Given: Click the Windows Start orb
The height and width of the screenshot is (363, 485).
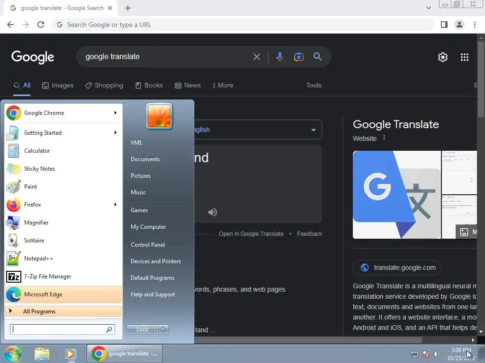Looking at the screenshot, I should pos(12,354).
